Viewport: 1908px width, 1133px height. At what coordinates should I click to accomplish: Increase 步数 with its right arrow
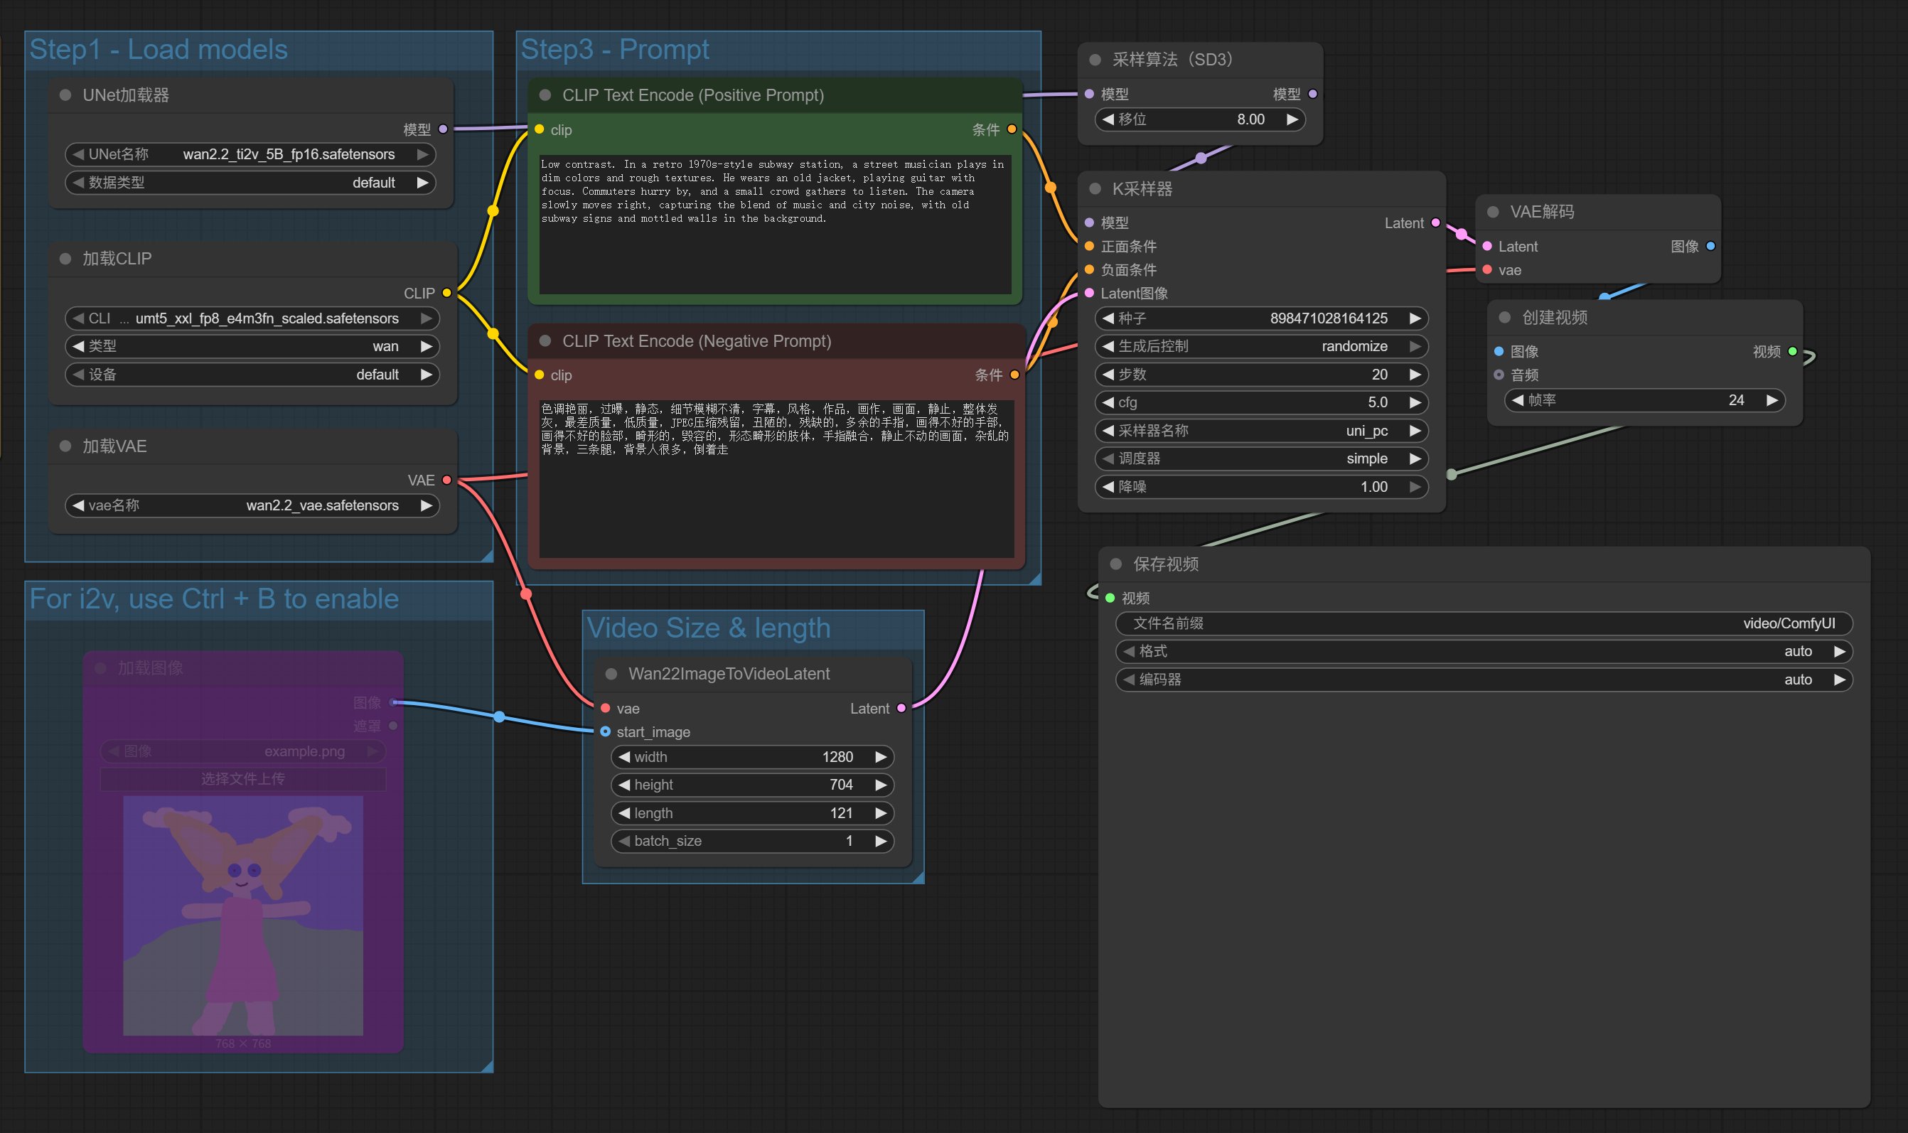(1415, 374)
